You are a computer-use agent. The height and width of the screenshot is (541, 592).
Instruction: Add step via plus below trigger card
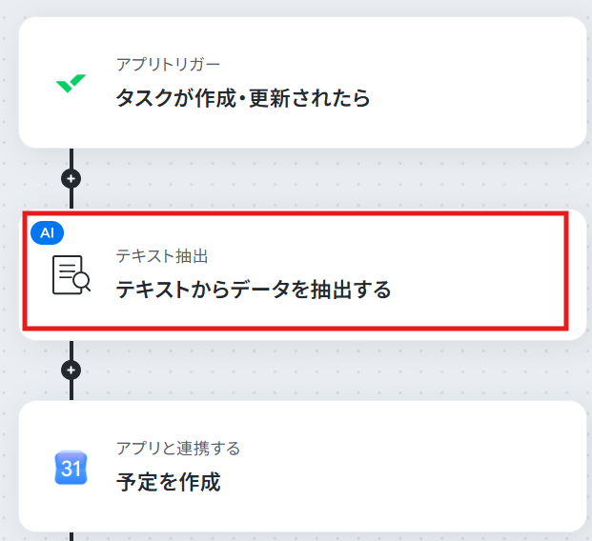tap(71, 178)
